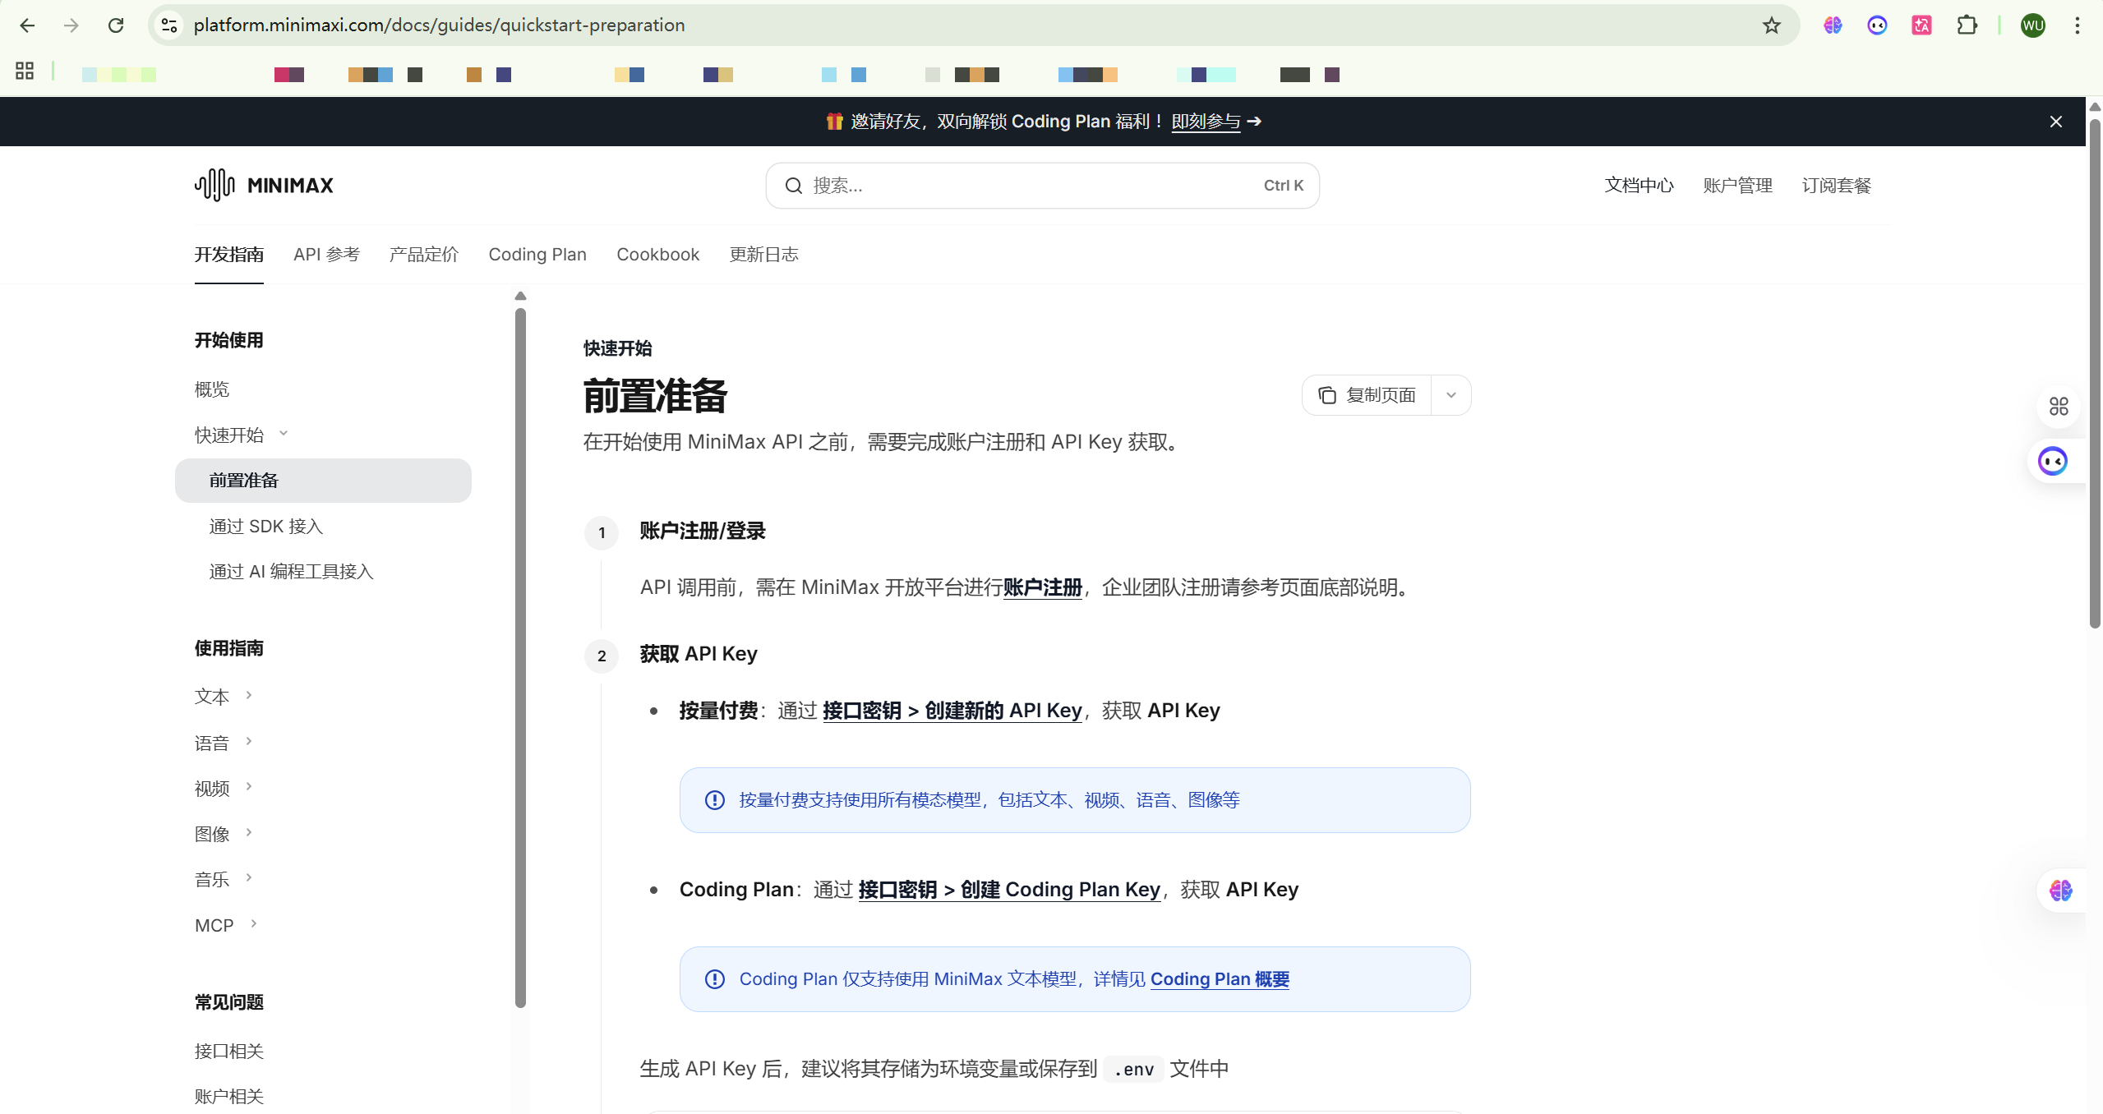Click the 复制页面 button
2103x1114 pixels.
coord(1367,395)
